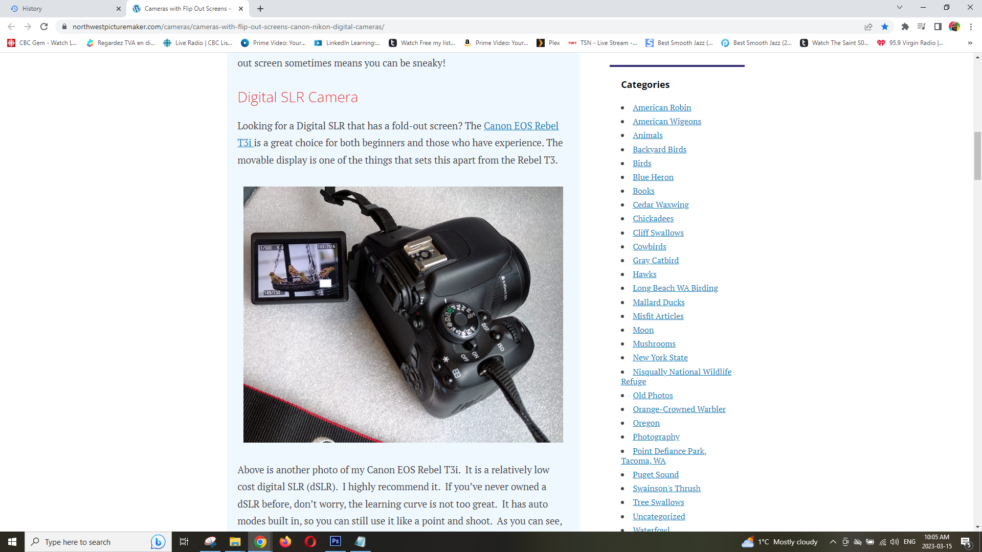The width and height of the screenshot is (982, 552).
Task: Click the share page icon in the address bar
Action: [868, 27]
